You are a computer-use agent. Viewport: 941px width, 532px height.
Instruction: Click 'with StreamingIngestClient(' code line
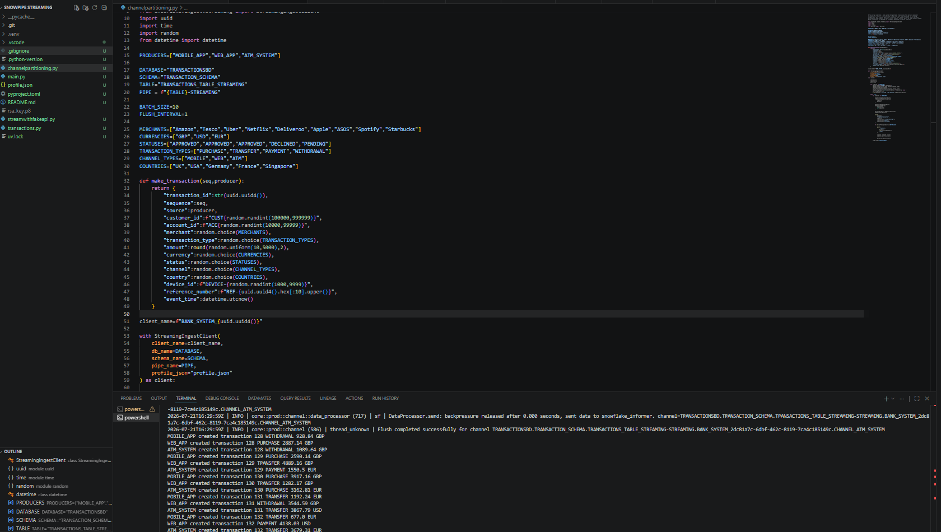point(180,336)
